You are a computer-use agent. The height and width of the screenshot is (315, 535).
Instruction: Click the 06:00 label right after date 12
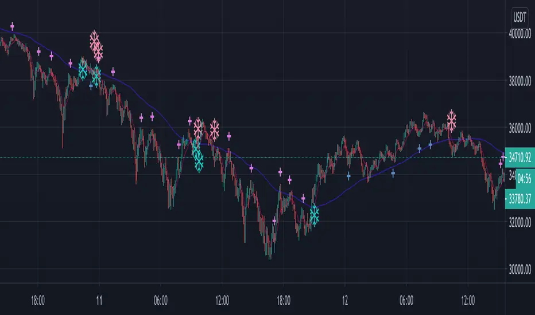406,300
